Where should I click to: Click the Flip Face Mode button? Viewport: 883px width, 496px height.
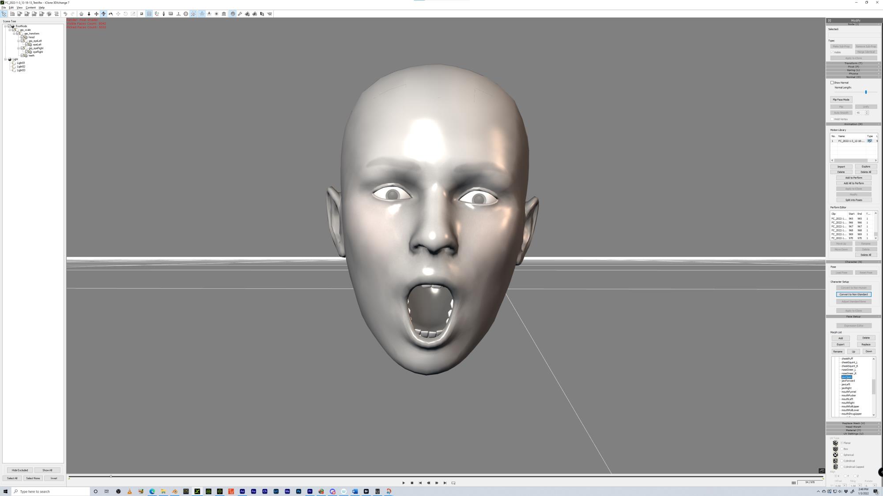coord(841,100)
